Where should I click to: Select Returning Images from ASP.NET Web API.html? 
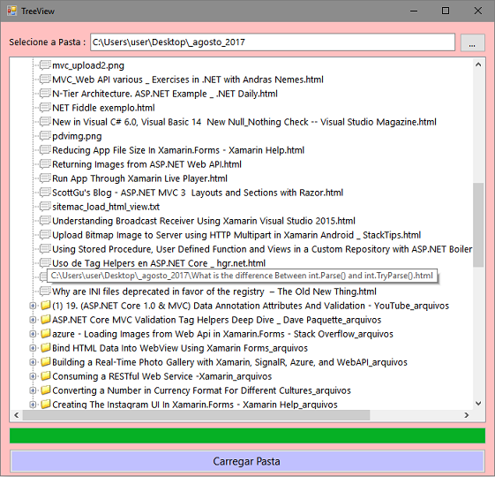146,164
